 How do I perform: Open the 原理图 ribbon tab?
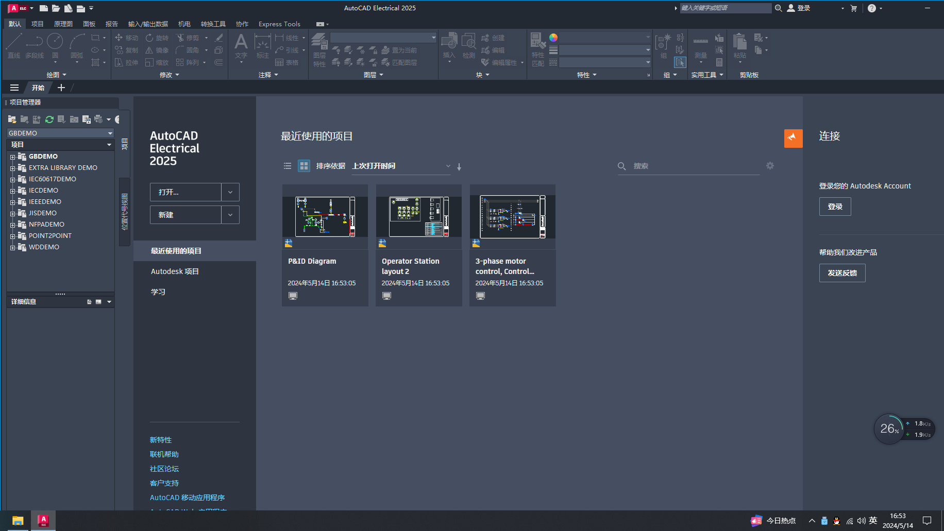point(63,24)
